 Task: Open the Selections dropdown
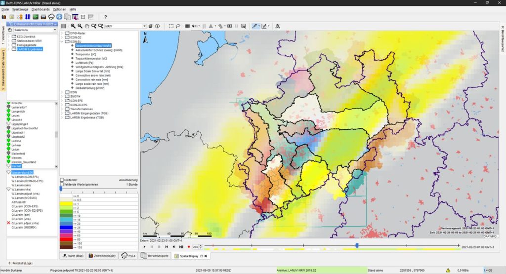tap(55, 30)
